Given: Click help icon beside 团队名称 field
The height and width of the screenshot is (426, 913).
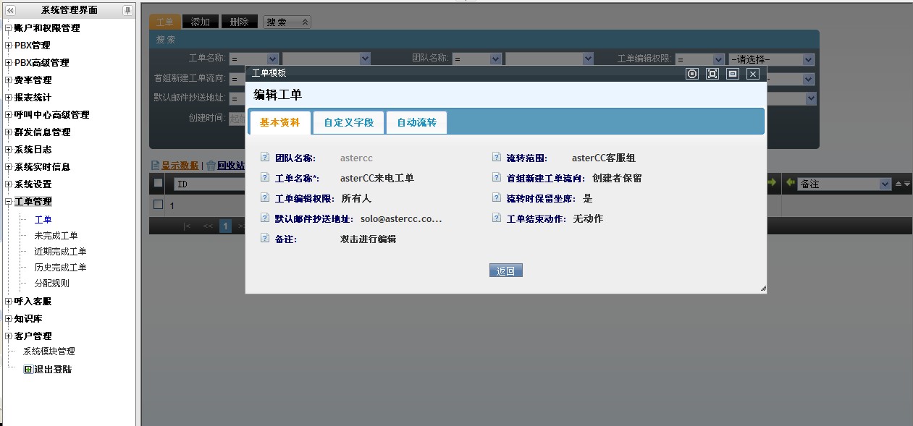Looking at the screenshot, I should coord(265,158).
